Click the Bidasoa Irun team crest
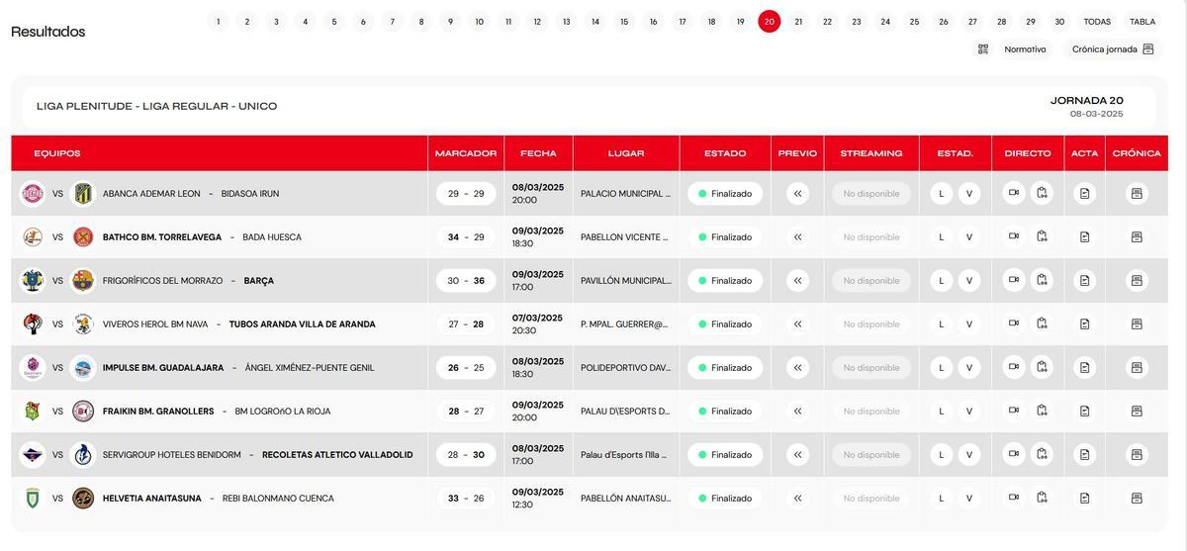The image size is (1187, 551). [83, 194]
